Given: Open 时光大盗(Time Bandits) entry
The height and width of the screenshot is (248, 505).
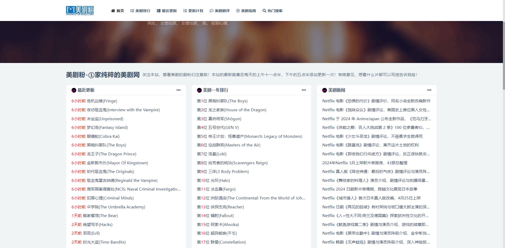Looking at the screenshot, I should [104, 242].
